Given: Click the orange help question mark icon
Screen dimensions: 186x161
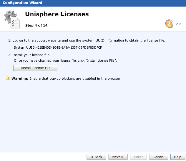Looking at the screenshot, I should tap(169, 24).
